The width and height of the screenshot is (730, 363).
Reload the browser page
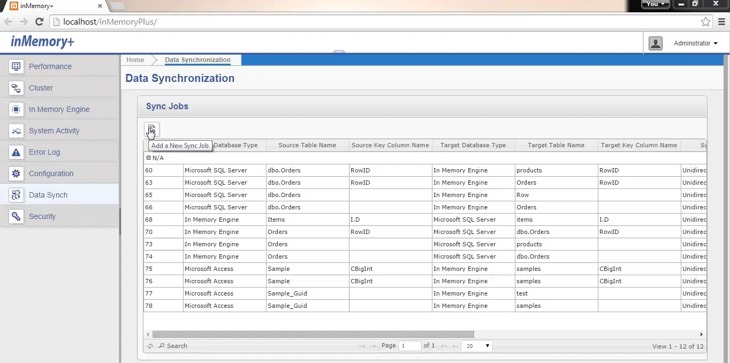(39, 22)
